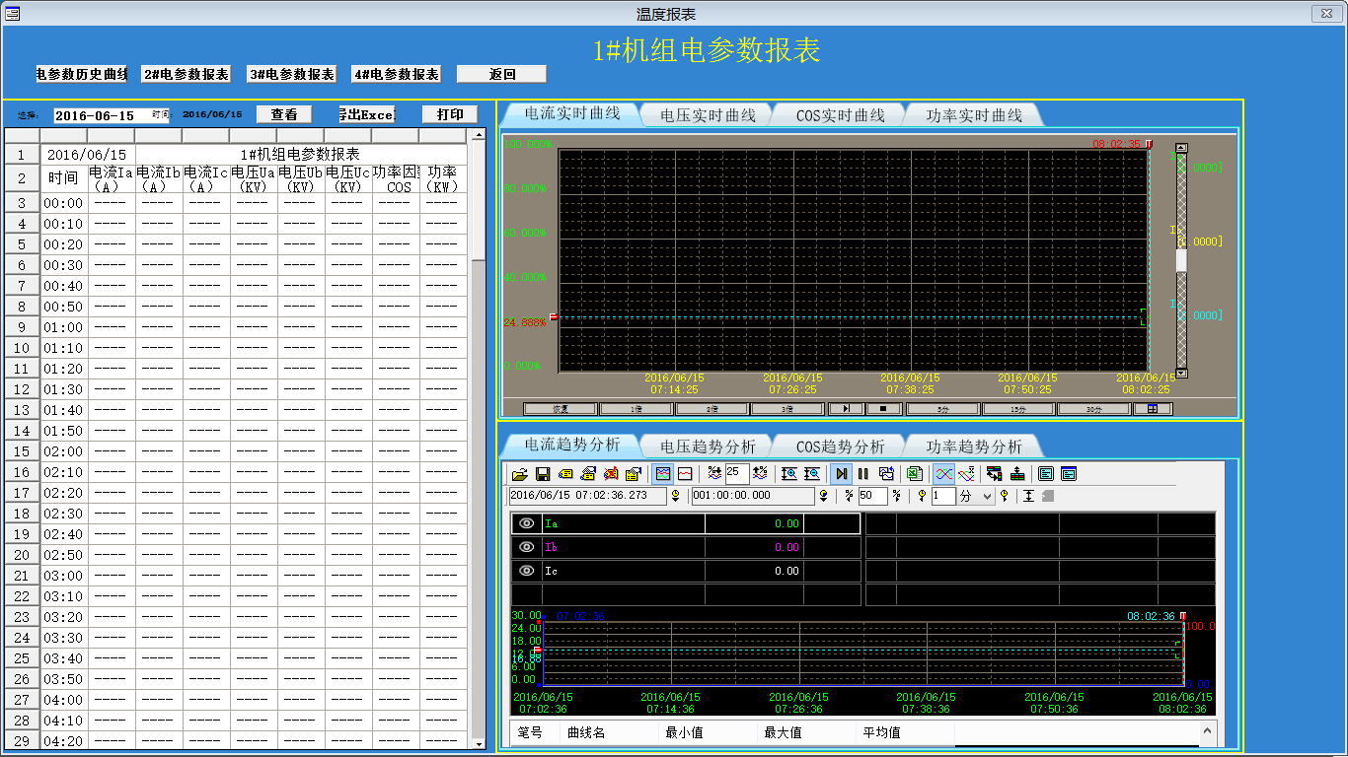Click 恢复 restore button under realtime chart
The width and height of the screenshot is (1348, 757).
(x=560, y=408)
